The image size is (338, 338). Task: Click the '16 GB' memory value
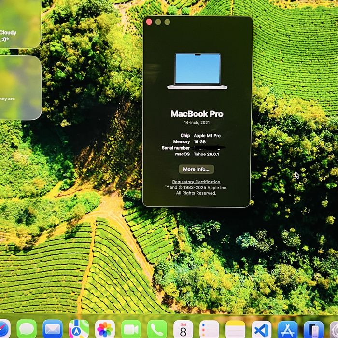pyautogui.click(x=199, y=142)
